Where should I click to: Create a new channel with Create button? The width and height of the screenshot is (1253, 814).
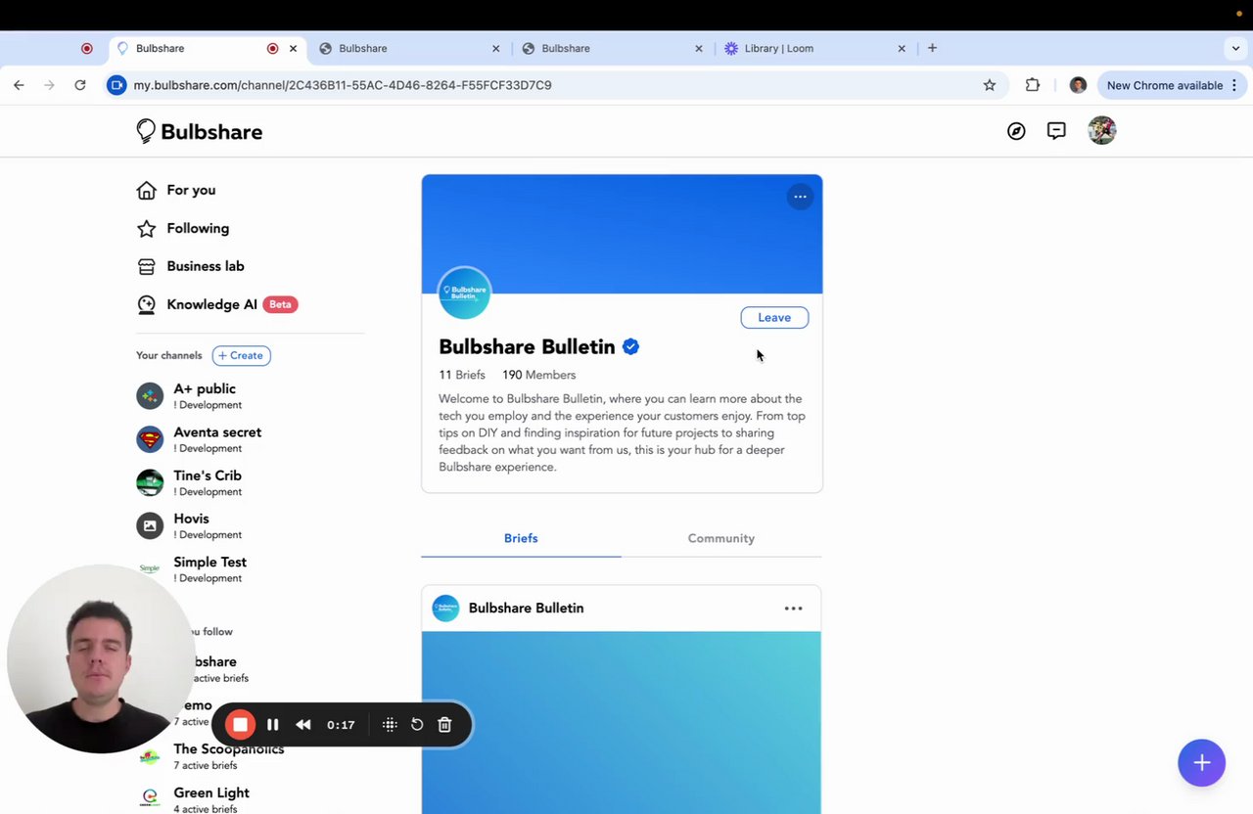click(x=241, y=355)
